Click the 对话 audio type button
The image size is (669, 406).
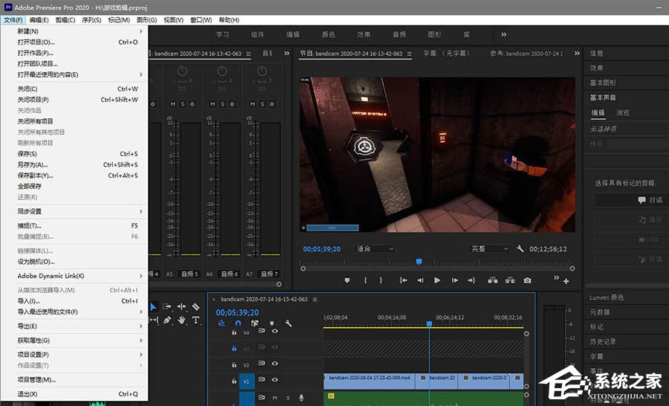(650, 200)
